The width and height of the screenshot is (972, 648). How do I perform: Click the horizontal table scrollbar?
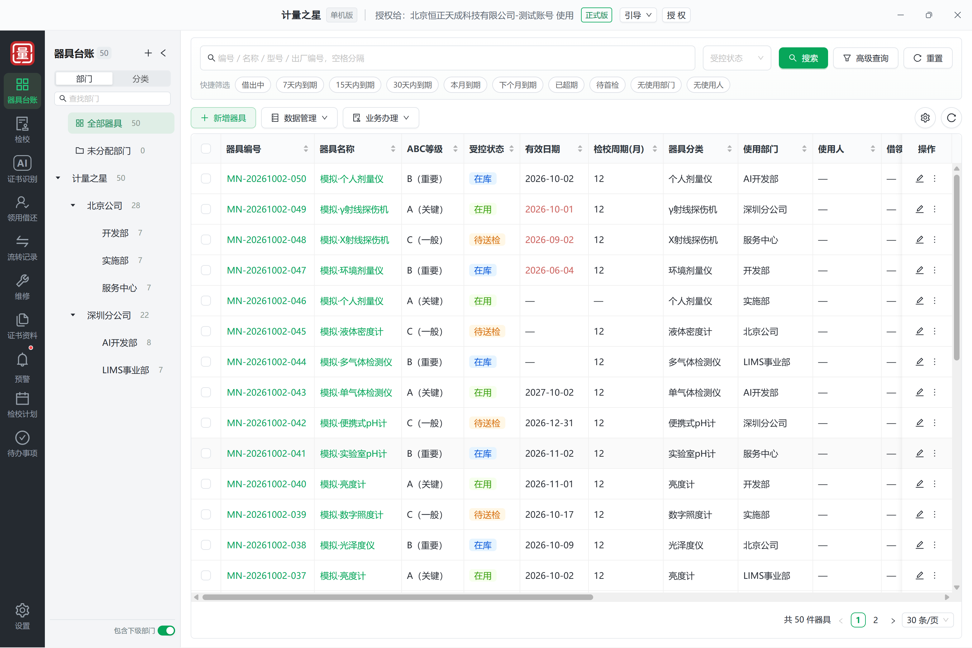tap(398, 597)
